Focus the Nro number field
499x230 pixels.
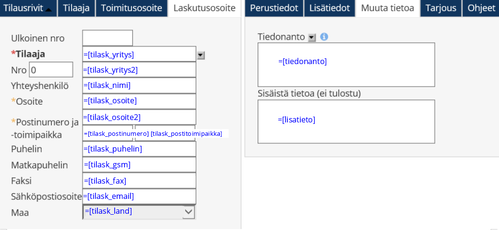point(51,70)
